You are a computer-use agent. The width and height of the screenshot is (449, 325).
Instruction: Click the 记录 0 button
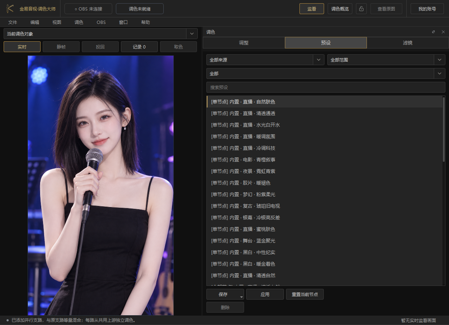(x=139, y=47)
